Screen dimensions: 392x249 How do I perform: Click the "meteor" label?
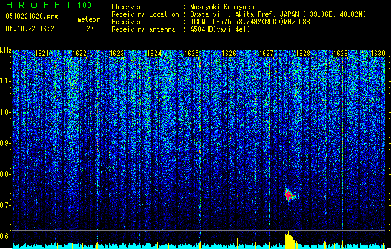88,19
